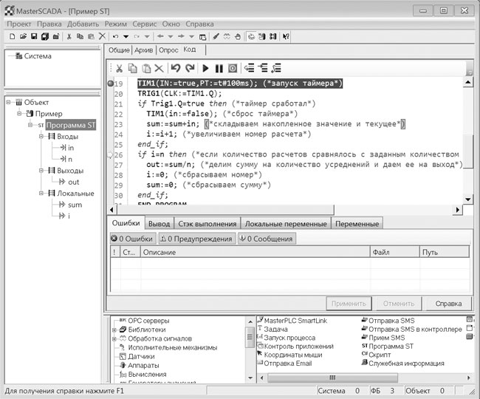Open the Сервис menu

click(144, 24)
